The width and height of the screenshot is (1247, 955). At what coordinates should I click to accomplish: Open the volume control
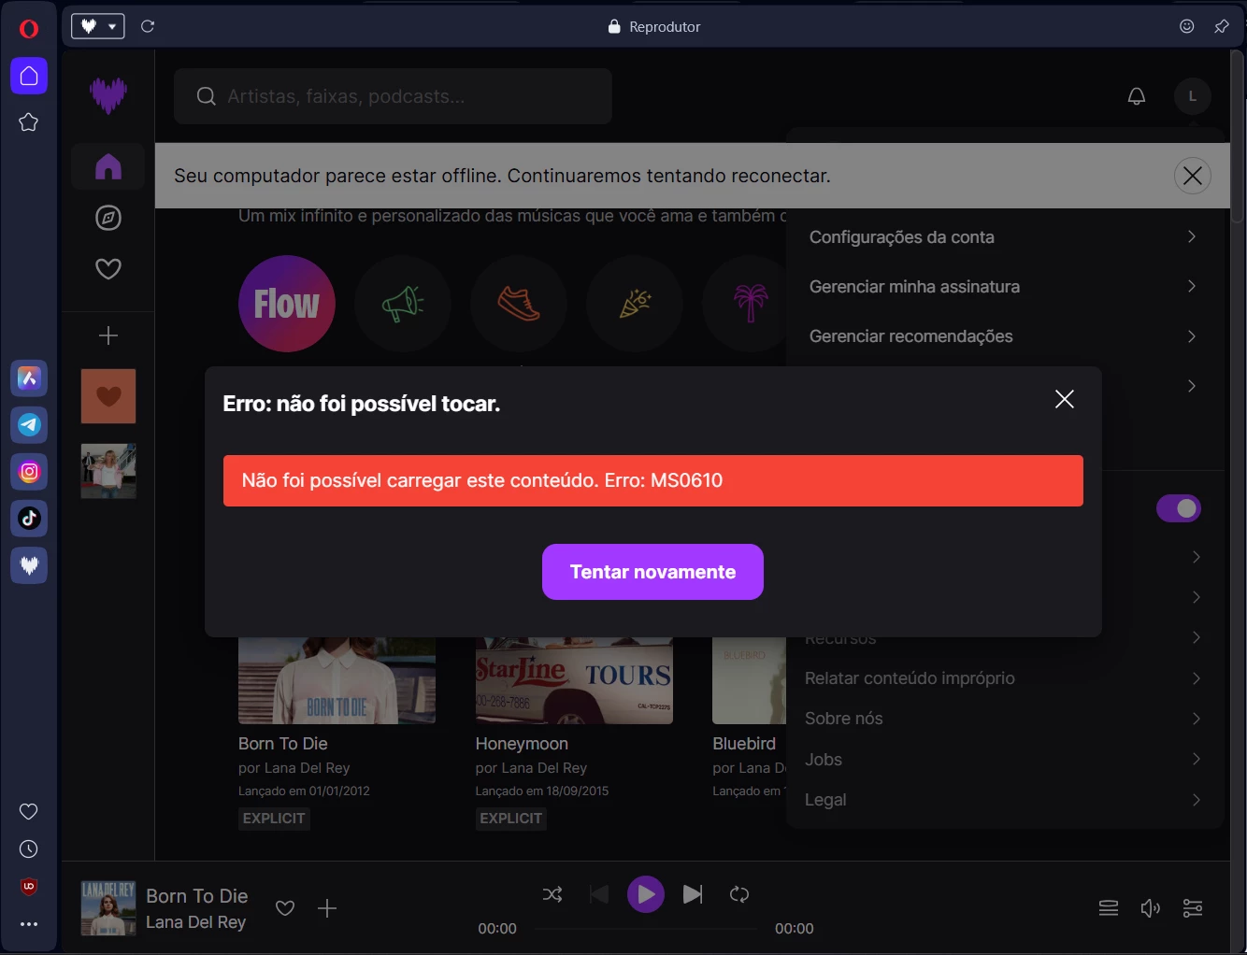tap(1151, 908)
